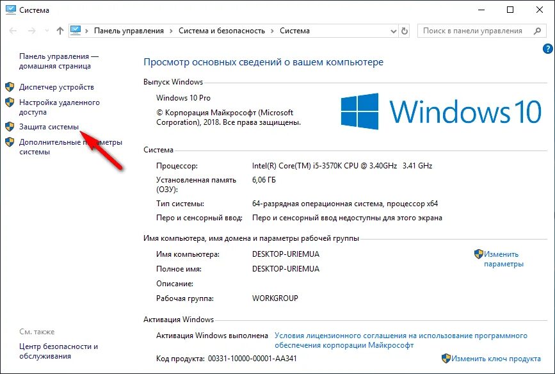Maximize the Система window
This screenshot has width=555, height=374.
pyautogui.click(x=510, y=10)
